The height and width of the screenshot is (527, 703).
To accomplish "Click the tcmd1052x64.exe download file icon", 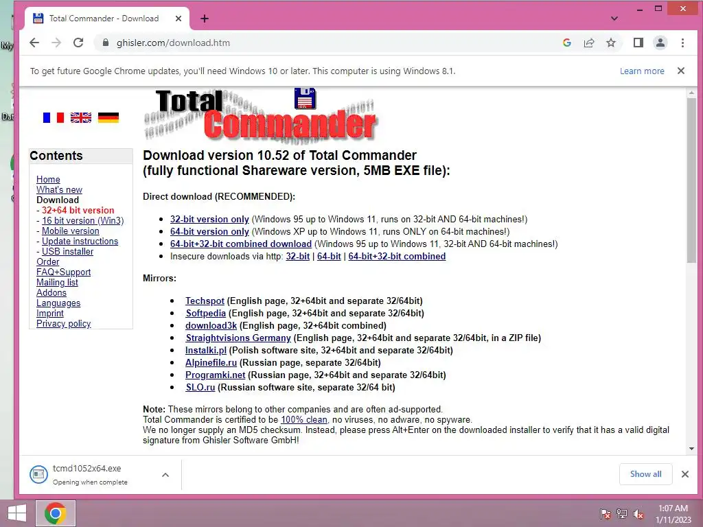I will (x=38, y=474).
